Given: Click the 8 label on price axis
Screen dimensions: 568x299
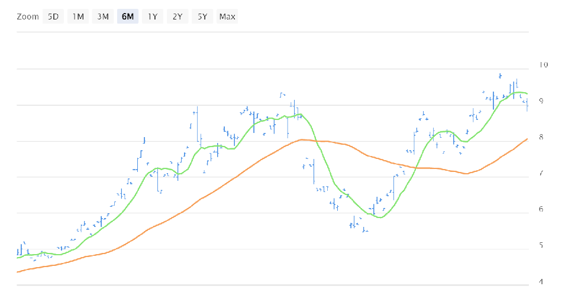Looking at the screenshot, I should [541, 137].
